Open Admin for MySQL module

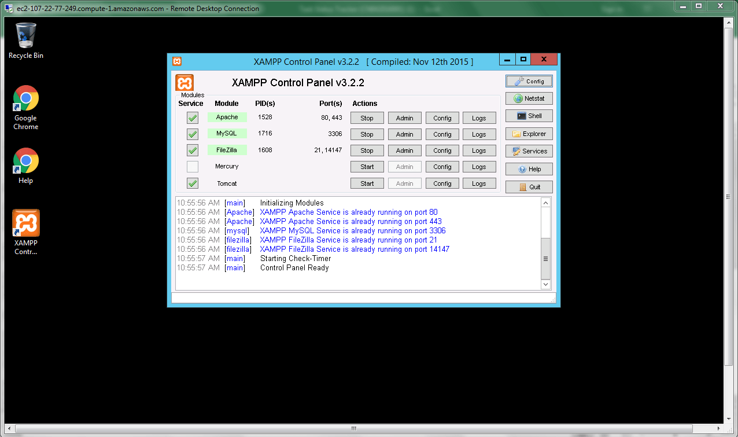[x=404, y=134]
